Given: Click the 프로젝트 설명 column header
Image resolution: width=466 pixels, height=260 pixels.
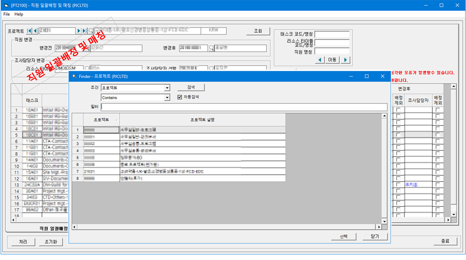Looking at the screenshot, I should point(202,120).
